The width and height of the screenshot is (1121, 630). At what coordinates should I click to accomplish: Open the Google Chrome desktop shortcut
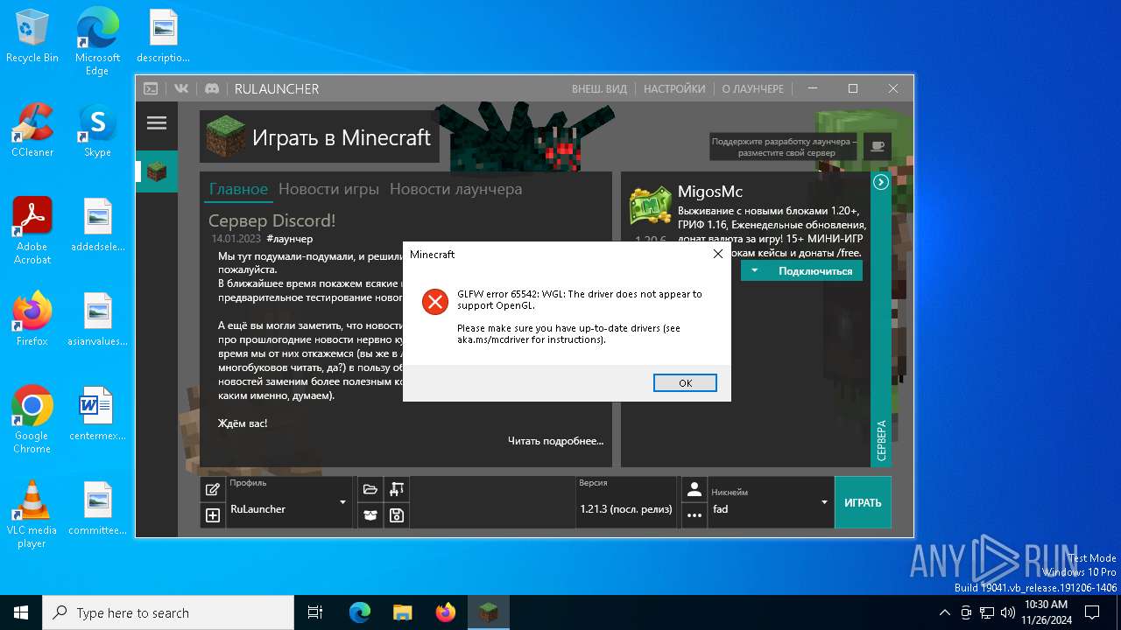click(32, 419)
